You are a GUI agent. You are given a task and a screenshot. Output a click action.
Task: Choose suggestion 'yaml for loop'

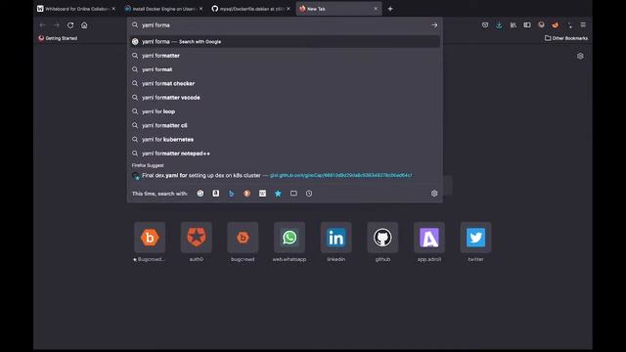click(x=285, y=111)
